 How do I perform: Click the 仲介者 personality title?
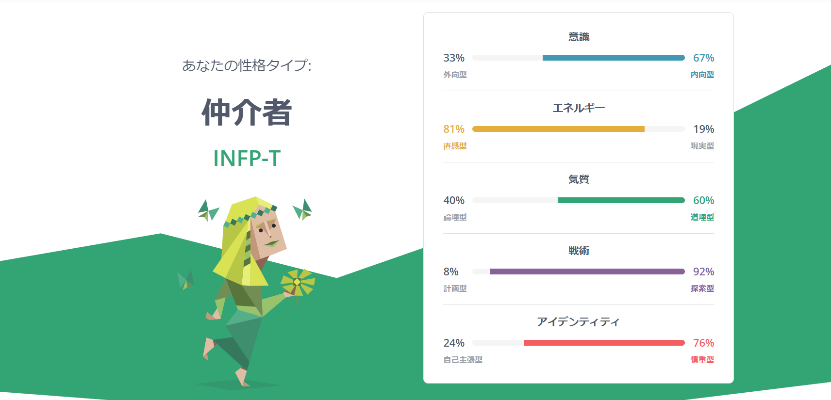[247, 112]
